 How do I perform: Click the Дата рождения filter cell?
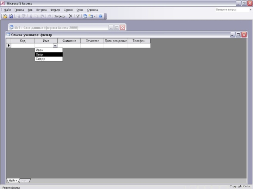(x=115, y=45)
